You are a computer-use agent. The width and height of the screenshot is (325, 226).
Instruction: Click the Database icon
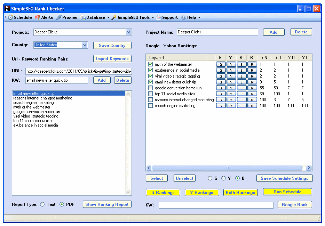pos(83,17)
